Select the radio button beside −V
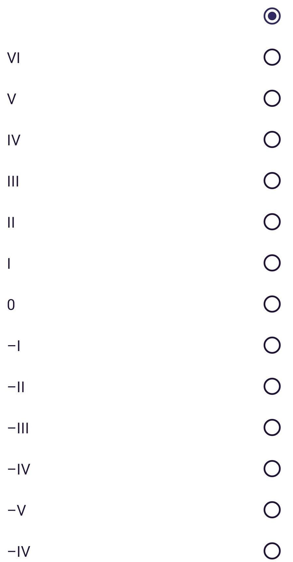Screen dimensions: 293x562 point(272,510)
